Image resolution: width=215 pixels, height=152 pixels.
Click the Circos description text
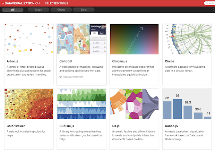[x=185, y=69]
